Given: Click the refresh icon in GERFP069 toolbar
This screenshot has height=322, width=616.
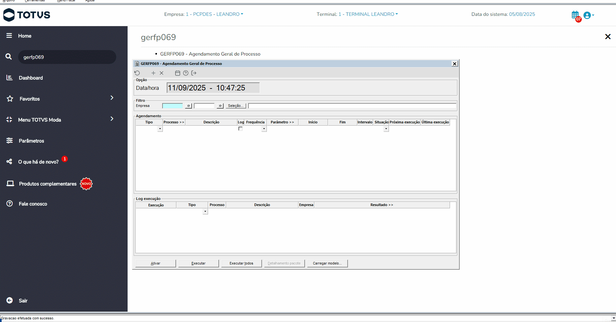Looking at the screenshot, I should (137, 73).
